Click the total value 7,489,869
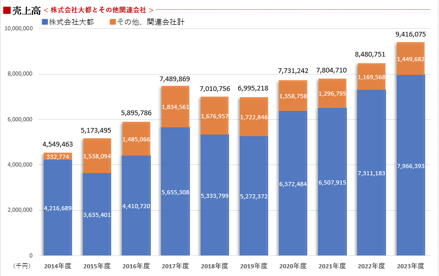The height and width of the screenshot is (276, 439). click(174, 79)
